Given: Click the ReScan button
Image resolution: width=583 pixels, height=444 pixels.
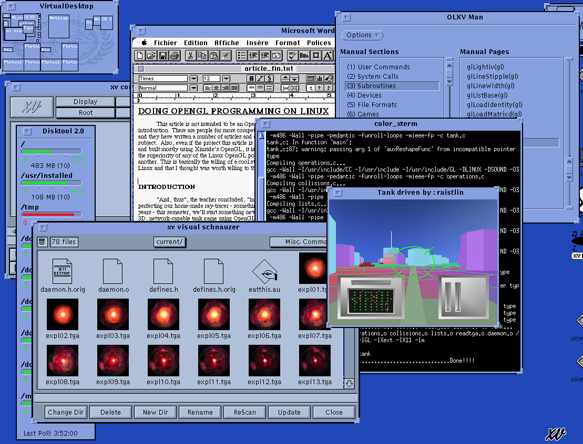Looking at the screenshot, I should pyautogui.click(x=244, y=412).
